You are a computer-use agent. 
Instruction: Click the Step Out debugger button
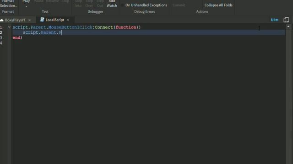(100, 4)
